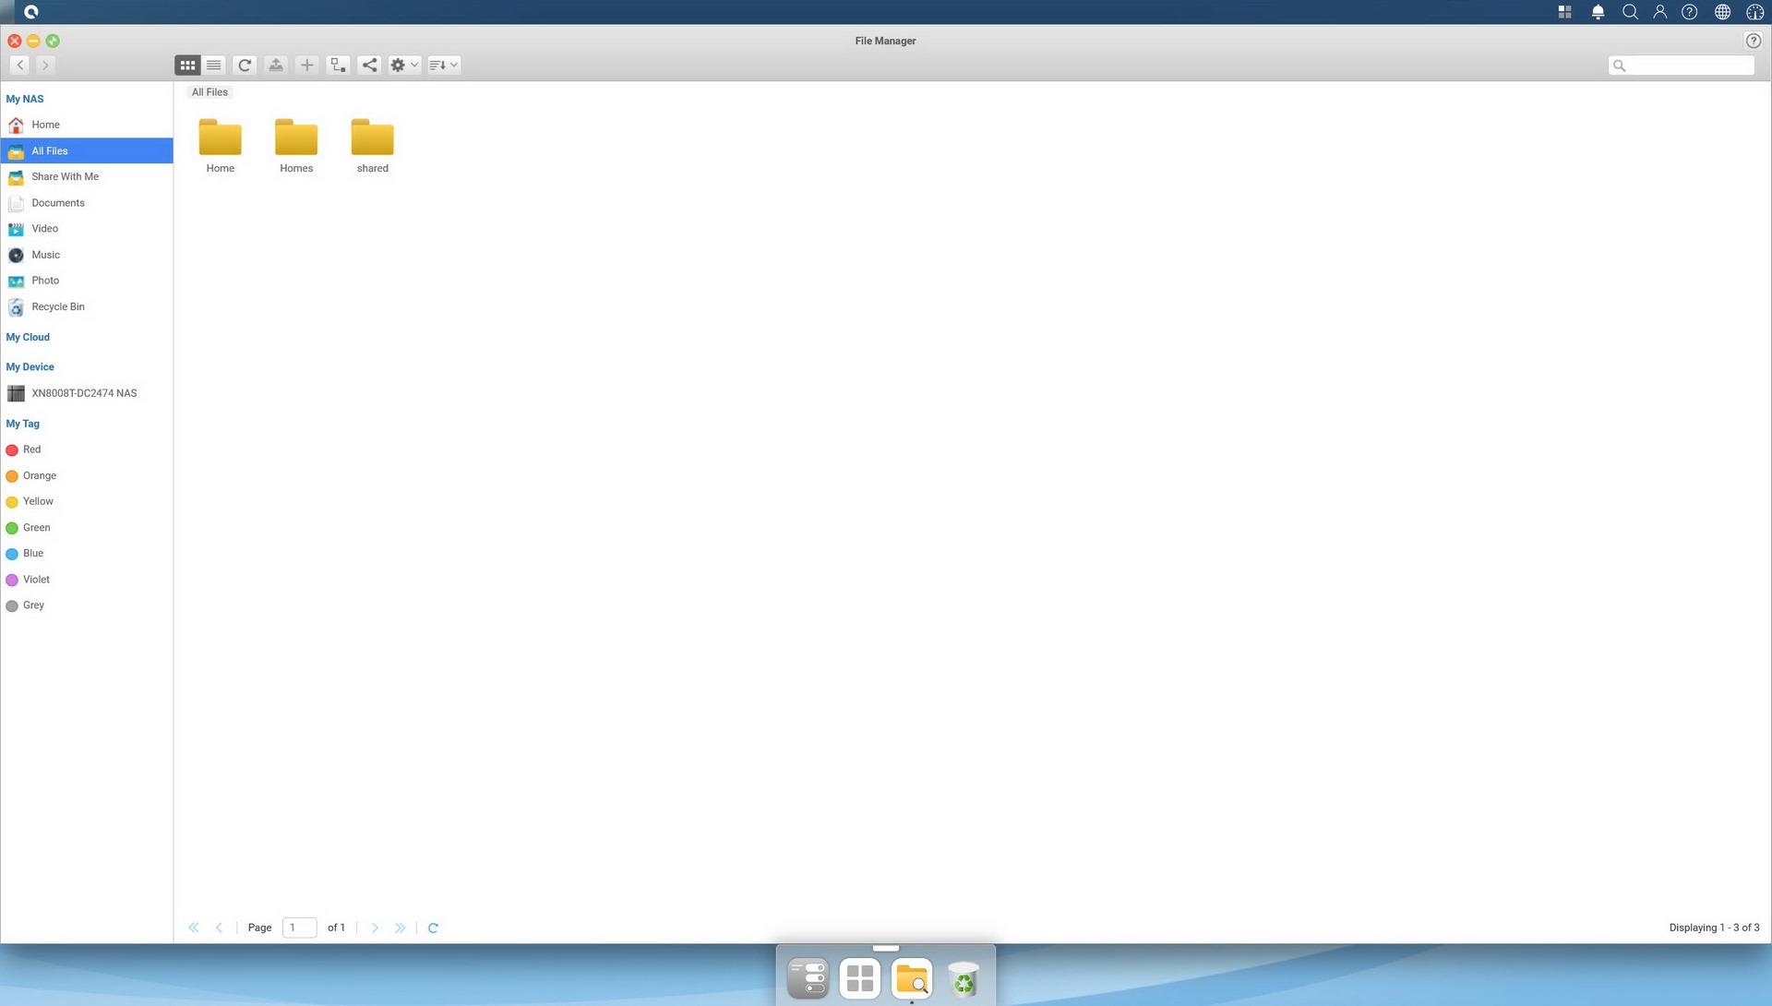Click the All Files breadcrumb
The image size is (1772, 1006).
point(210,92)
